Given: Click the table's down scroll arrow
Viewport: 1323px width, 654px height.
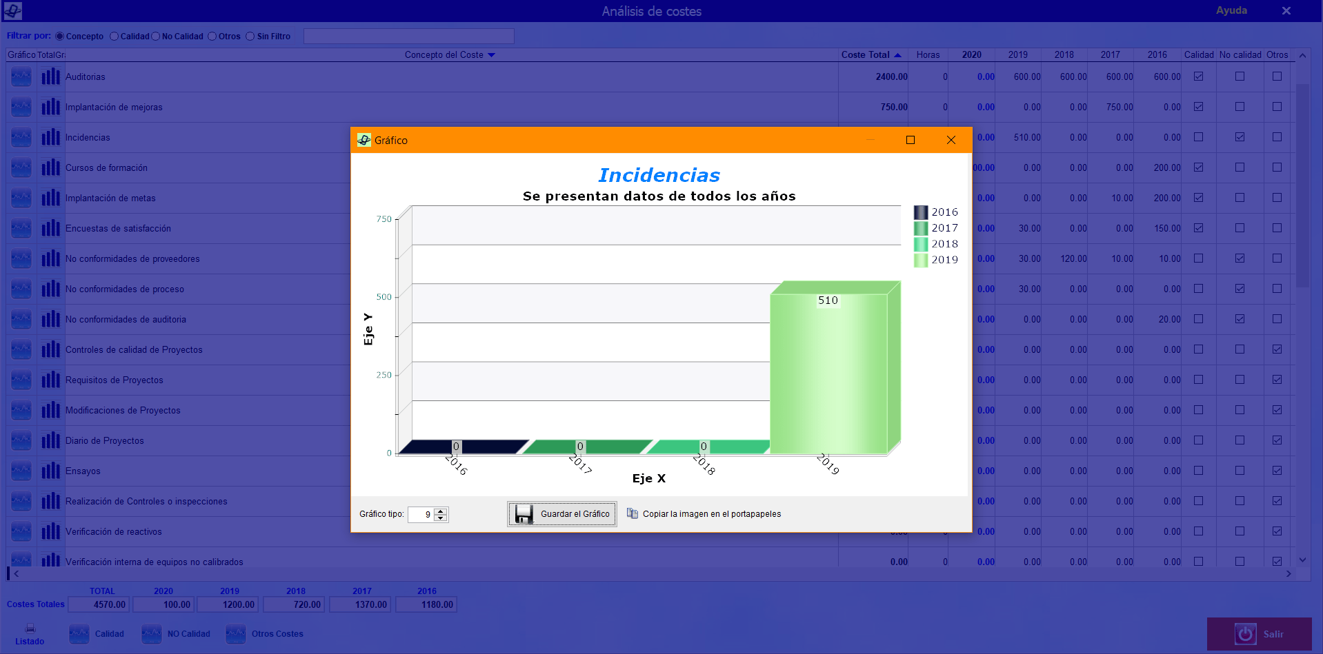Looking at the screenshot, I should pos(1302,560).
